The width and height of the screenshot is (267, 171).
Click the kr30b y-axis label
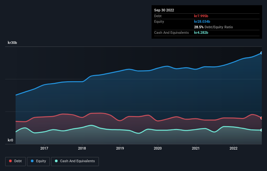point(12,43)
